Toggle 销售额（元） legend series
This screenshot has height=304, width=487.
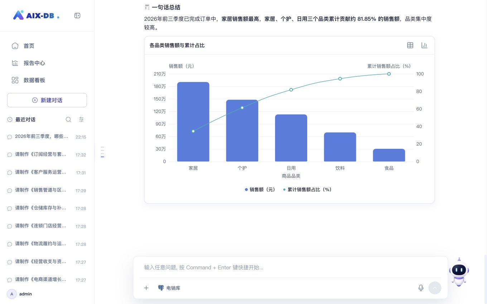click(260, 190)
